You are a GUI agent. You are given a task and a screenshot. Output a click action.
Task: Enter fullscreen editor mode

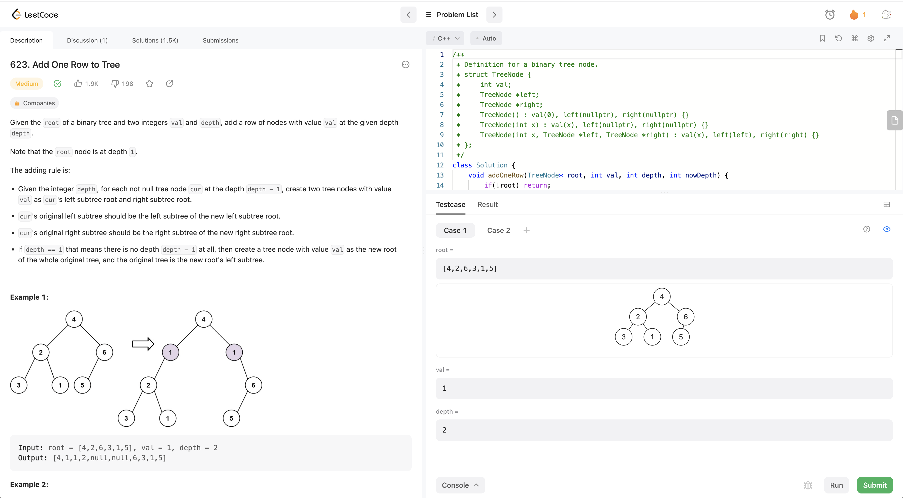(x=887, y=38)
